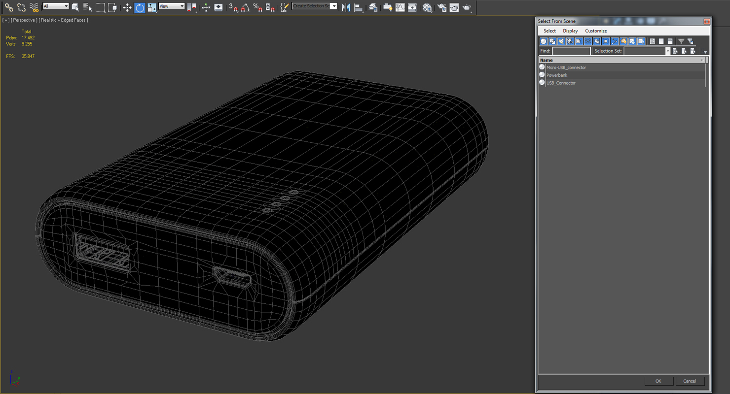730x394 pixels.
Task: Toggle Display Shapes filter in dialog
Action: pyautogui.click(x=552, y=41)
